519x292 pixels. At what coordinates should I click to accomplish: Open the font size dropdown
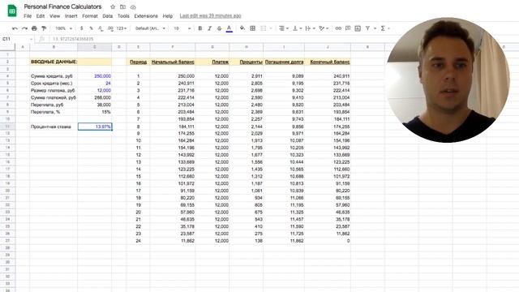point(182,28)
